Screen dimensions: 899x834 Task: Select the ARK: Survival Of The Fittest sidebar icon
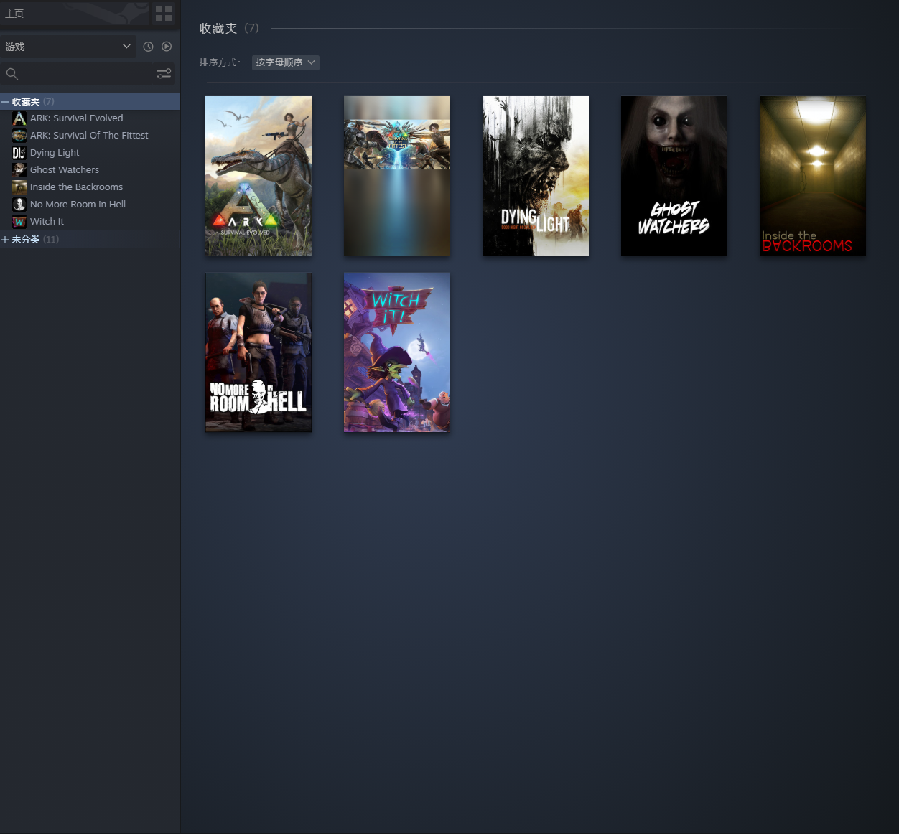[x=19, y=136]
